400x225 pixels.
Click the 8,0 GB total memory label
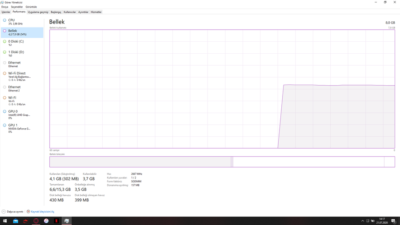pos(390,23)
